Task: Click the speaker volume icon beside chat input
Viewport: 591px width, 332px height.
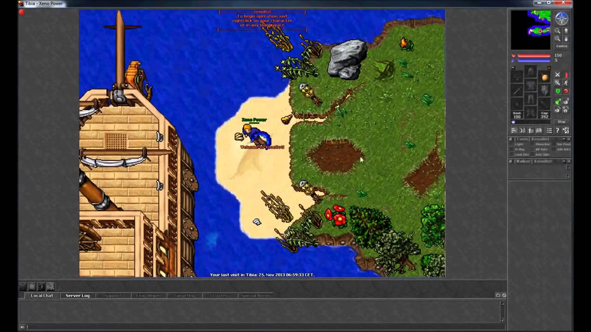Action: click(22, 327)
